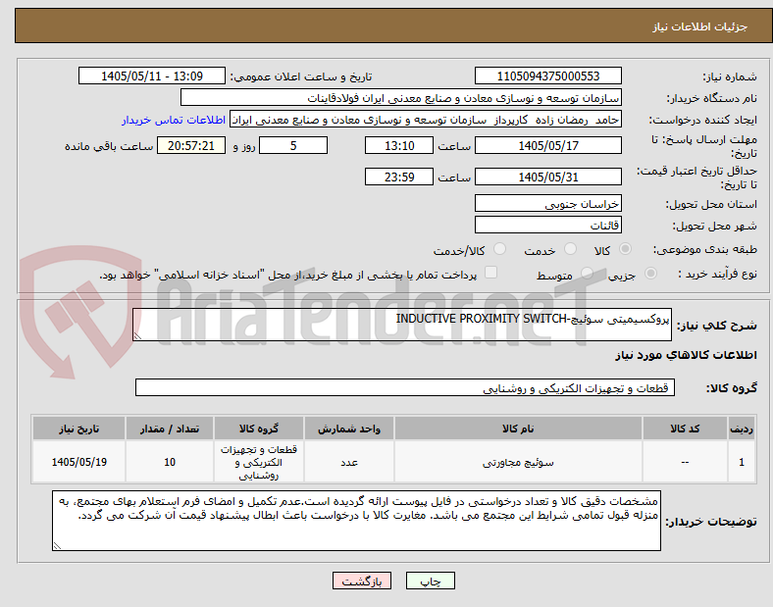Click the remaining days field showing 5

293,145
